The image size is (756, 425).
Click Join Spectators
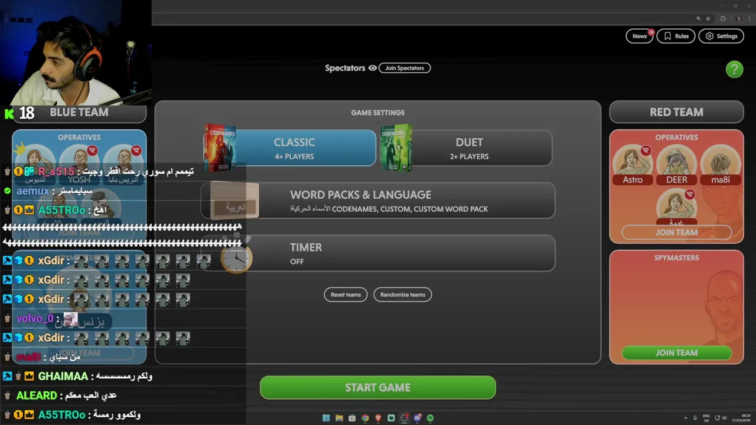click(x=405, y=68)
